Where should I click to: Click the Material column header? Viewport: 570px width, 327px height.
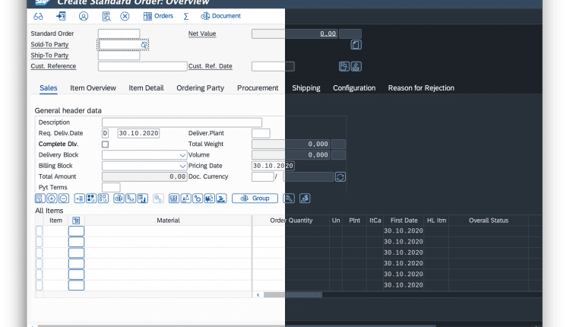pyautogui.click(x=168, y=221)
